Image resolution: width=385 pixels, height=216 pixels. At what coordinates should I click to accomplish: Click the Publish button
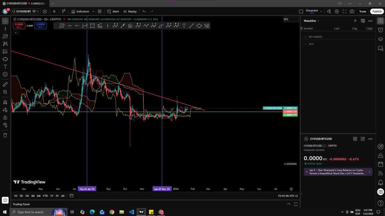click(377, 11)
